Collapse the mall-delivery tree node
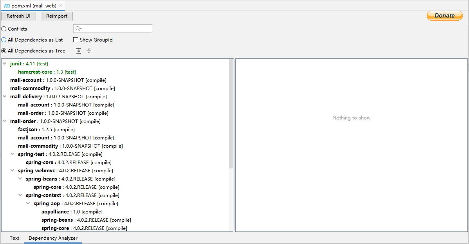Viewport: 469px width, 244px height. point(5,96)
